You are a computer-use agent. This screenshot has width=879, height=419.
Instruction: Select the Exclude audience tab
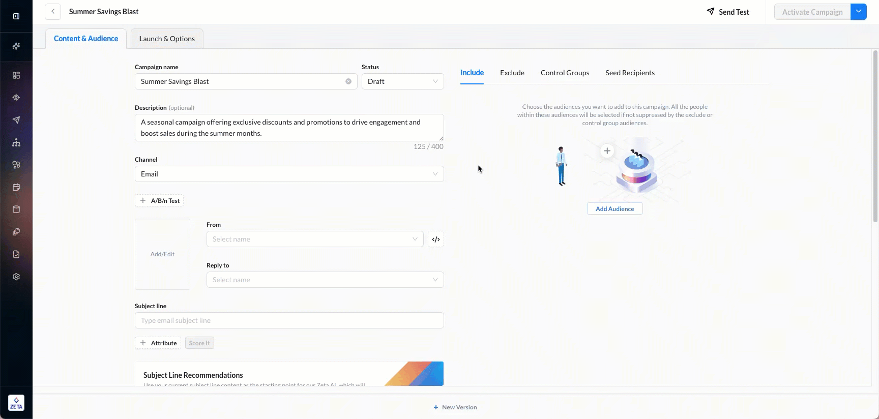512,73
